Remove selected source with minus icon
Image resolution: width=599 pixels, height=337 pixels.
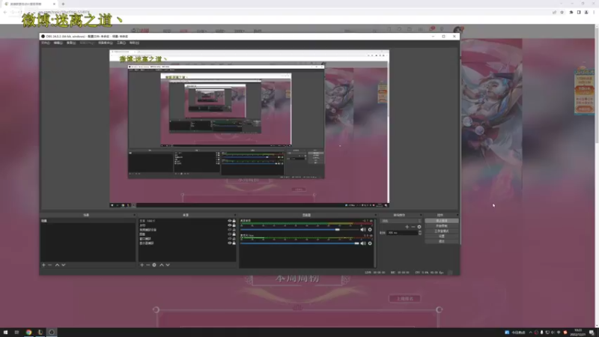(x=148, y=265)
